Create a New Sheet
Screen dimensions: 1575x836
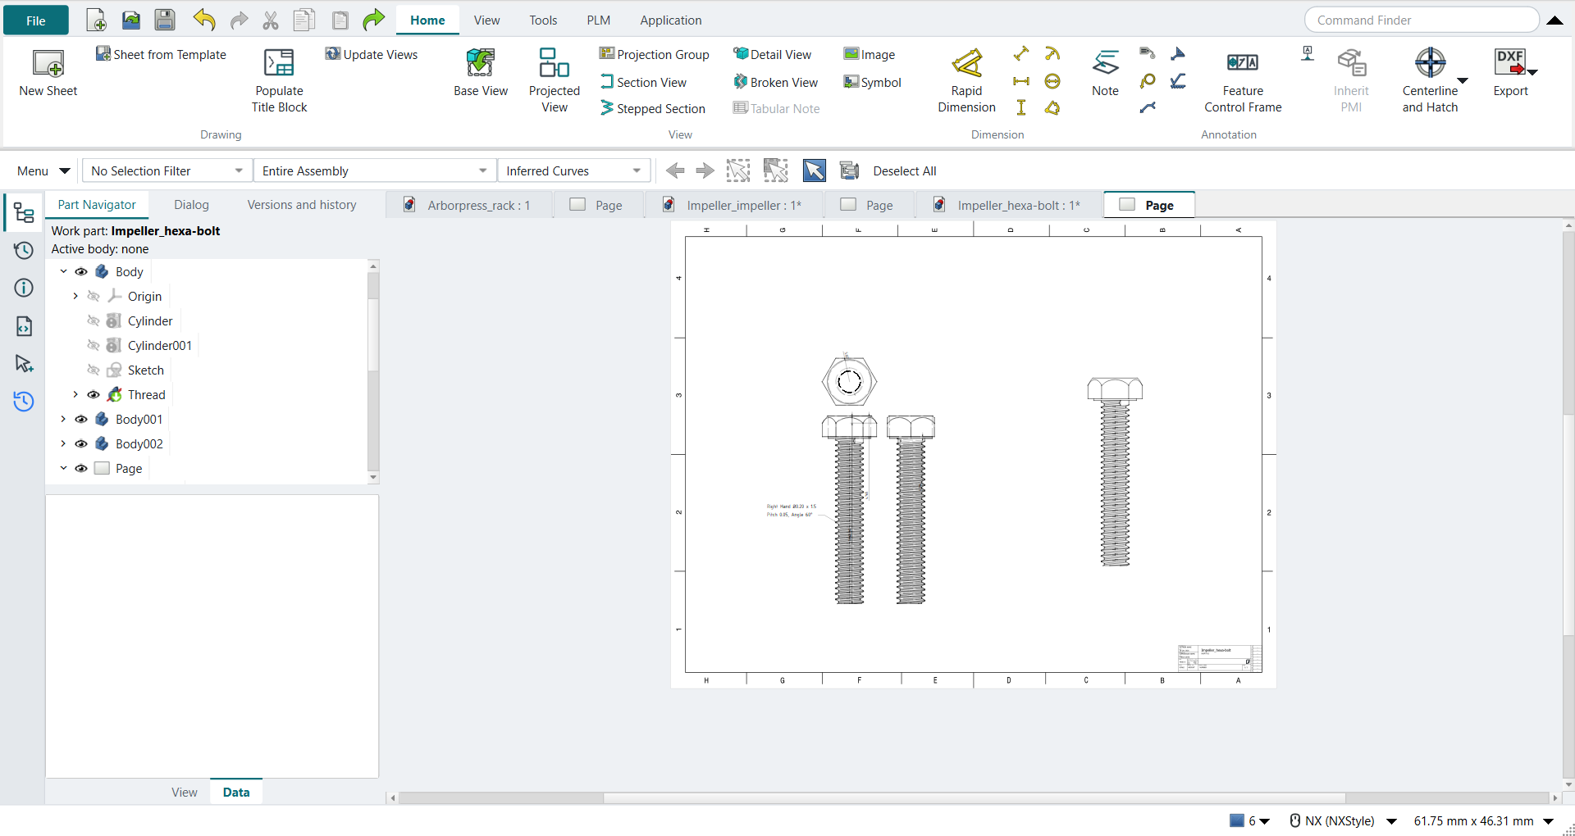coord(48,63)
